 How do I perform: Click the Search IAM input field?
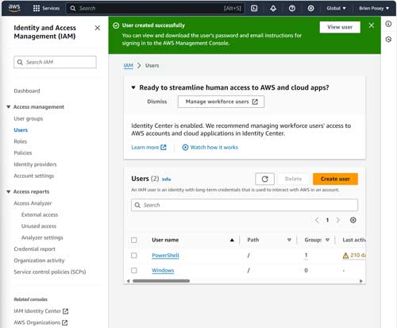(x=55, y=62)
